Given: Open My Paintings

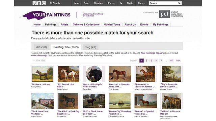Looking at the screenshot, I should (161, 25).
